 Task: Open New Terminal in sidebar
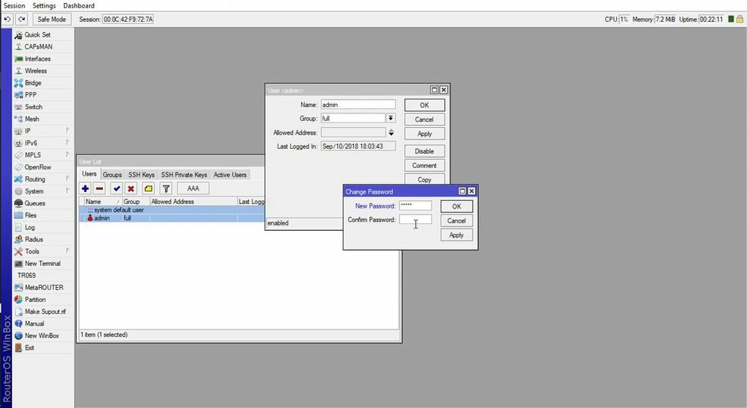pos(43,263)
